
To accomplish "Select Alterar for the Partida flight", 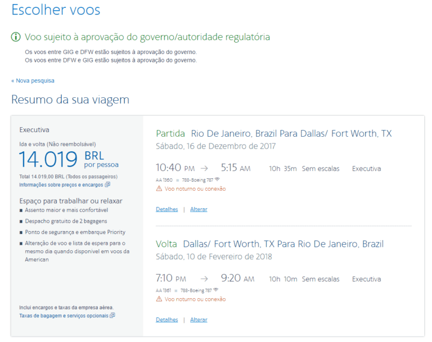I will pos(199,209).
